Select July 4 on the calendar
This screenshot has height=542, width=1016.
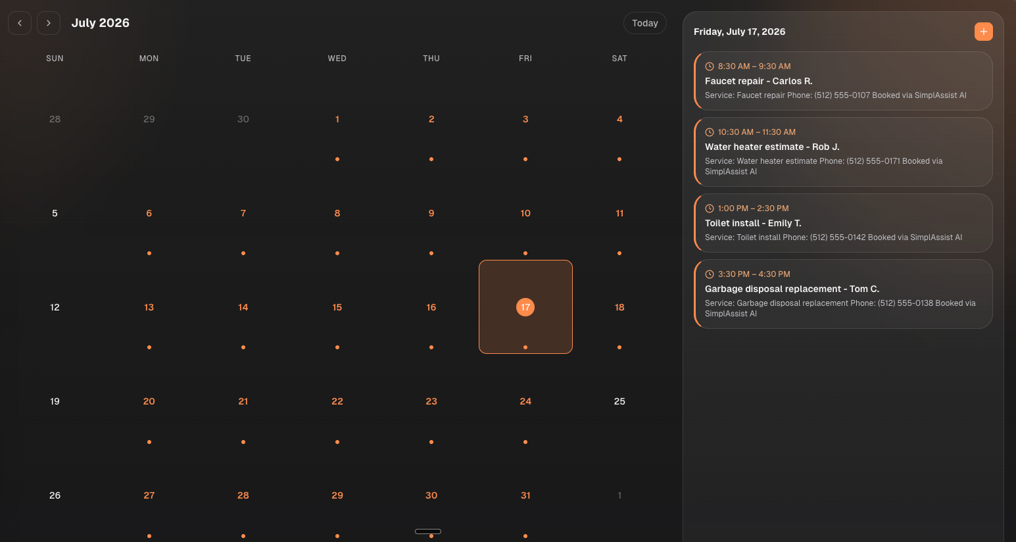[x=619, y=119]
